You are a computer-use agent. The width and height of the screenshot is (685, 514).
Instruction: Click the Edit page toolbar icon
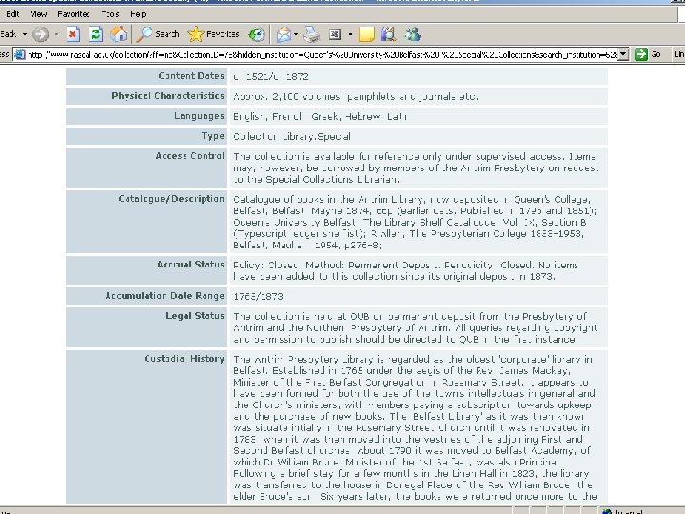(335, 33)
